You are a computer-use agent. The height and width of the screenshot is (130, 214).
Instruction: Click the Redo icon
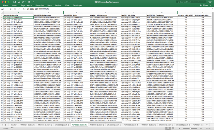pyautogui.click(x=29, y=2)
